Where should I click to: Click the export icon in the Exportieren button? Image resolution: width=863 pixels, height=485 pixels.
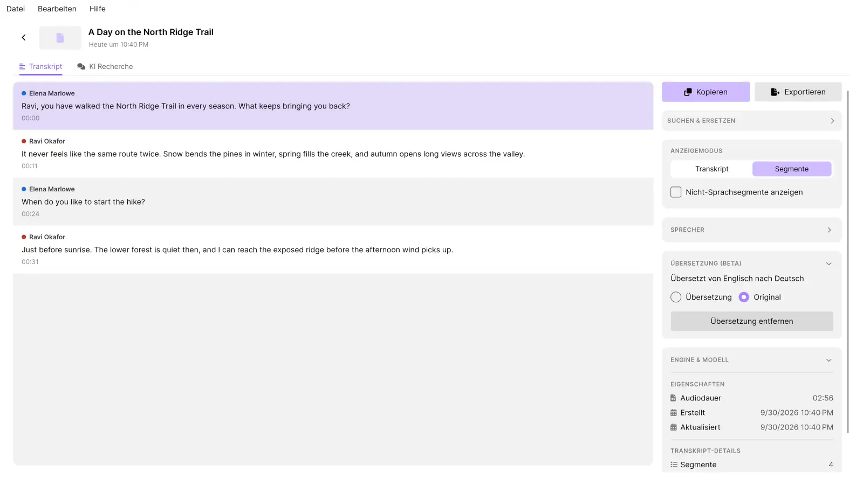(775, 92)
